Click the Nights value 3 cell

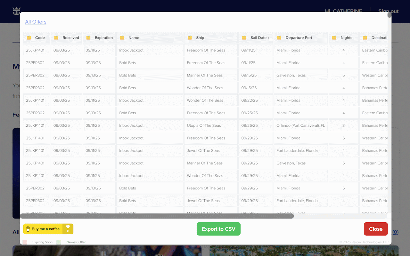click(x=343, y=125)
